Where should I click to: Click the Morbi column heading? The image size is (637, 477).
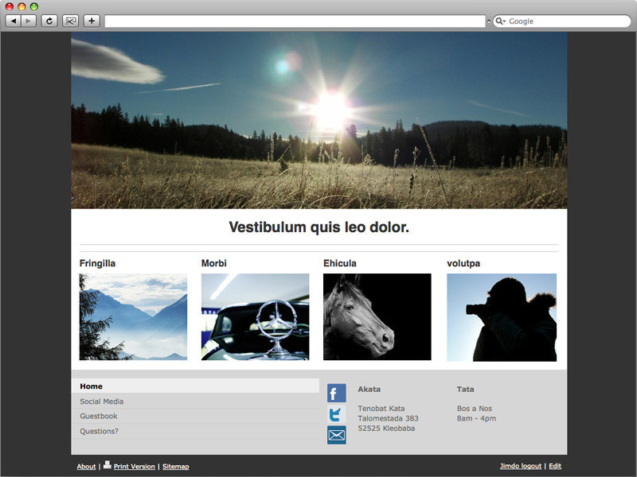click(214, 263)
